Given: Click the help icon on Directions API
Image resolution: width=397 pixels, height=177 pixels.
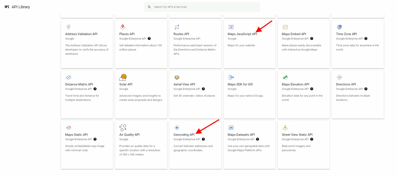Looking at the screenshot, I should (366, 89).
